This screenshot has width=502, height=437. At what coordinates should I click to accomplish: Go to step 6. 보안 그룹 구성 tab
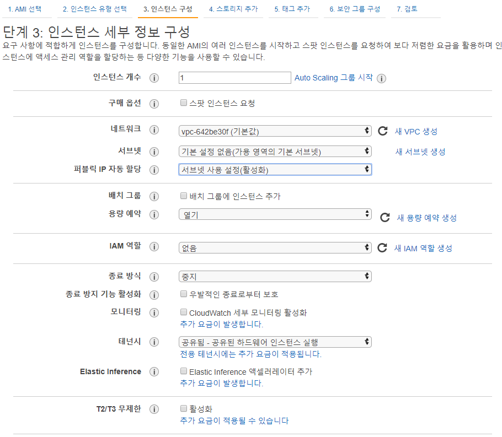(x=355, y=9)
